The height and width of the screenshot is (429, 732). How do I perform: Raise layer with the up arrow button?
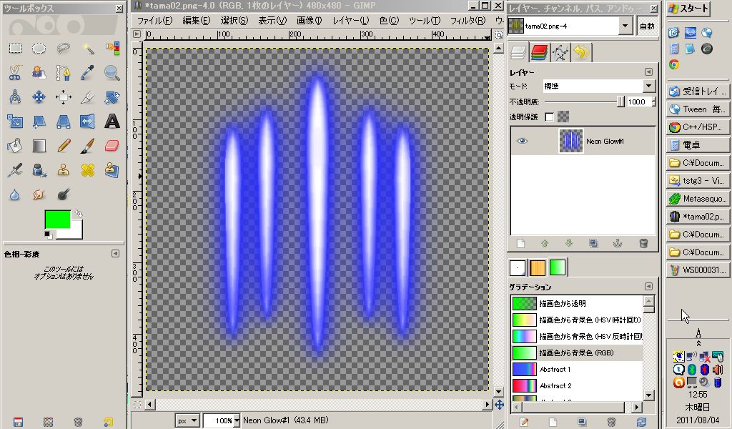(x=545, y=243)
